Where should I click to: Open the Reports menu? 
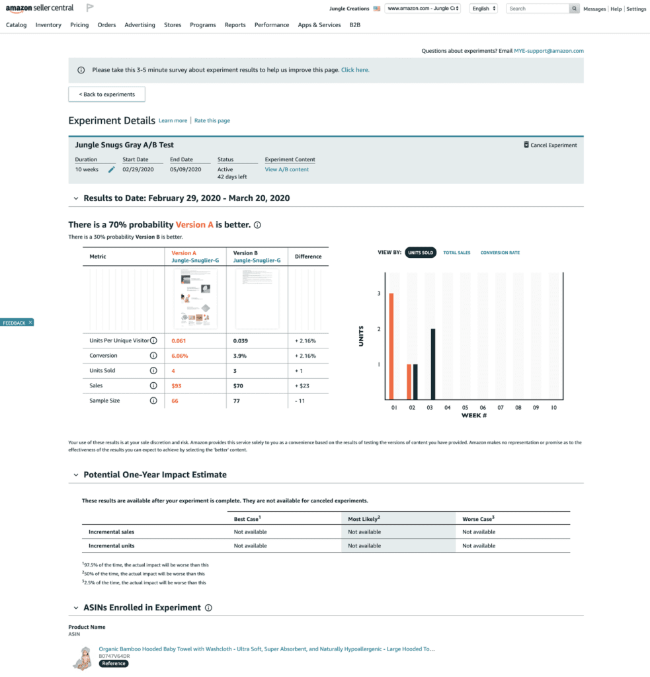pos(235,24)
